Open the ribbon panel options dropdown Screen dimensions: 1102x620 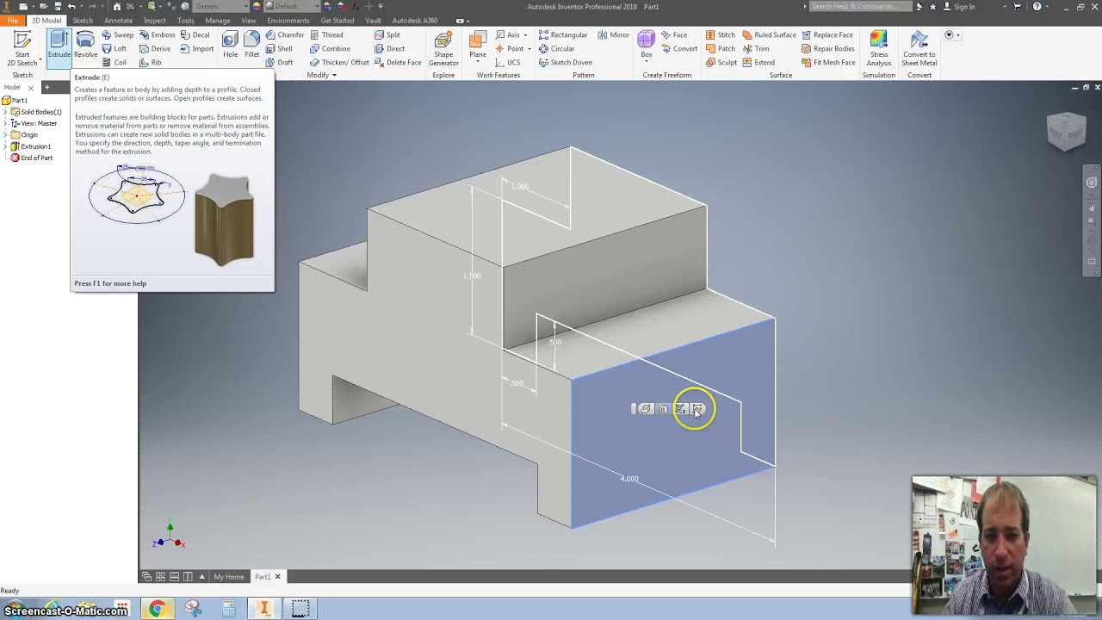pos(951,35)
